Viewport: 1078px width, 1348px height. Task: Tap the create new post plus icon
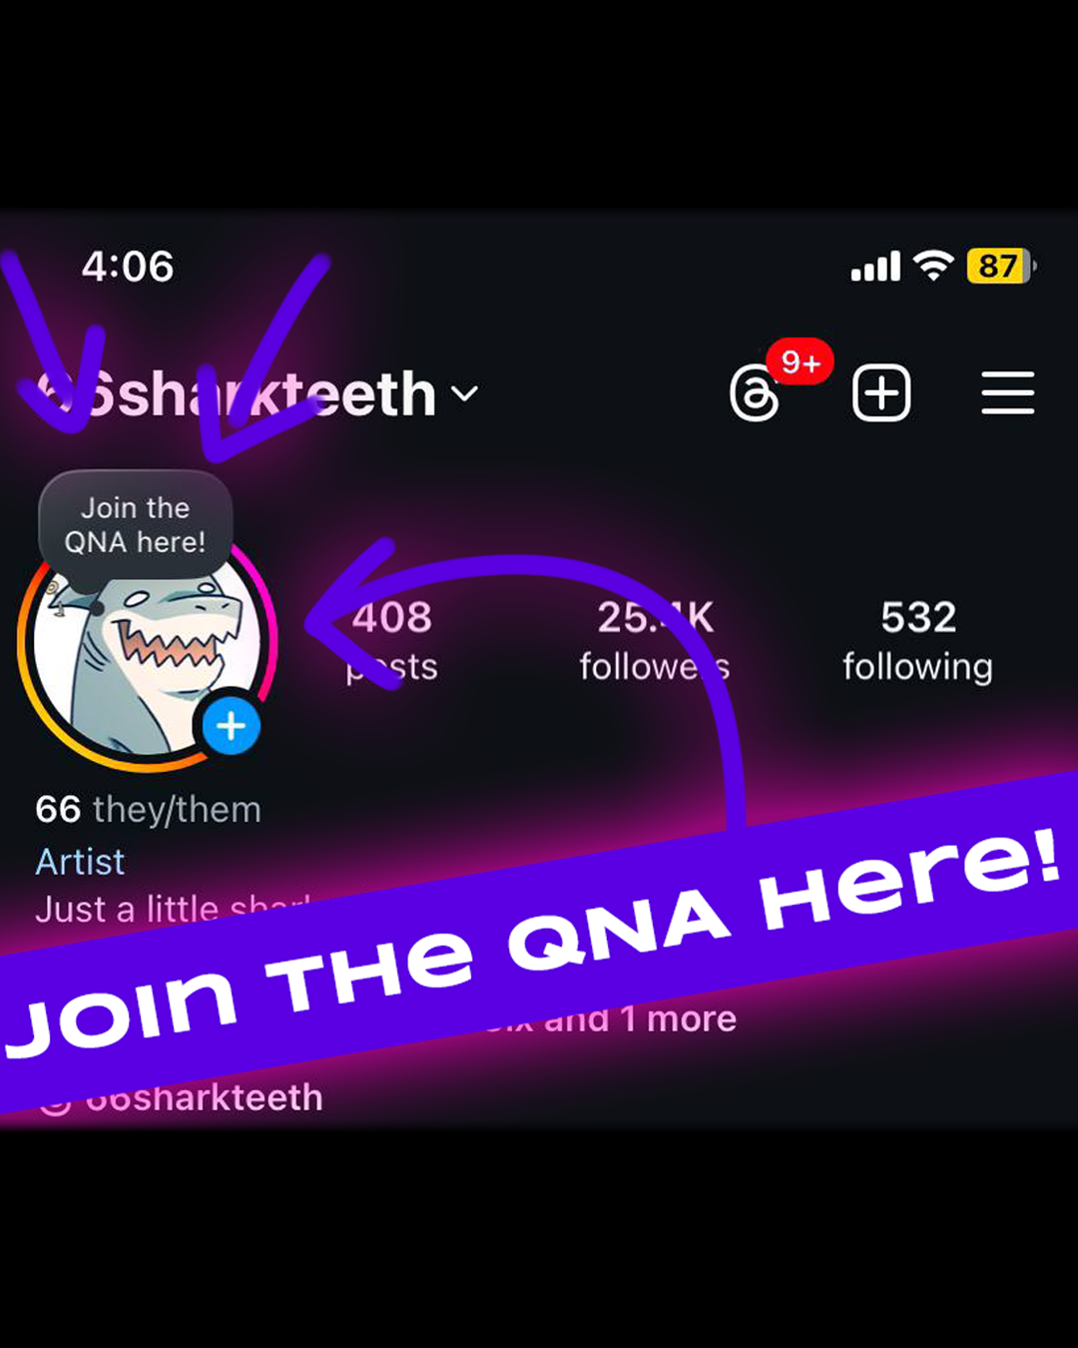point(881,392)
